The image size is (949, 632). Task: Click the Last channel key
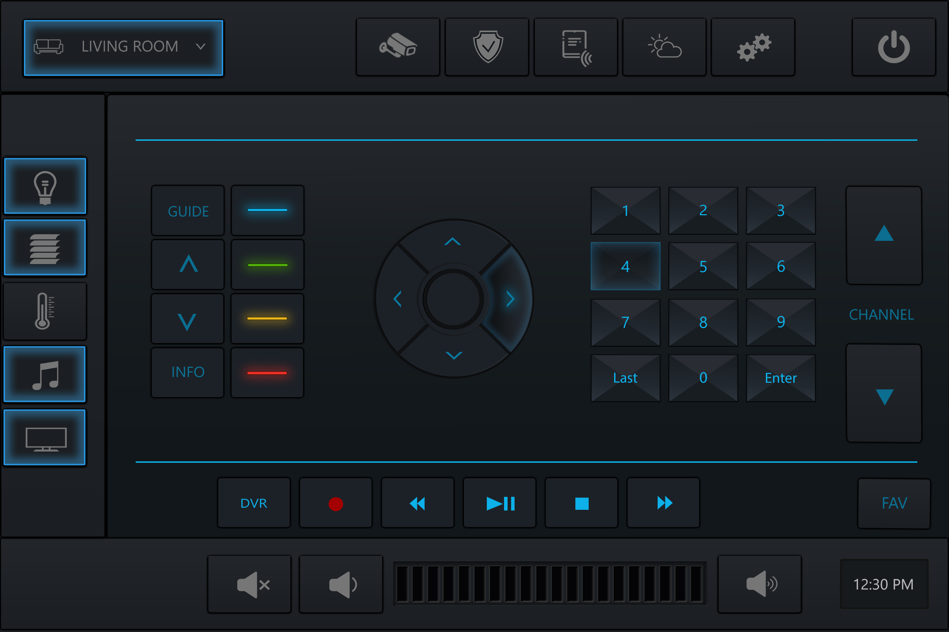click(x=625, y=378)
